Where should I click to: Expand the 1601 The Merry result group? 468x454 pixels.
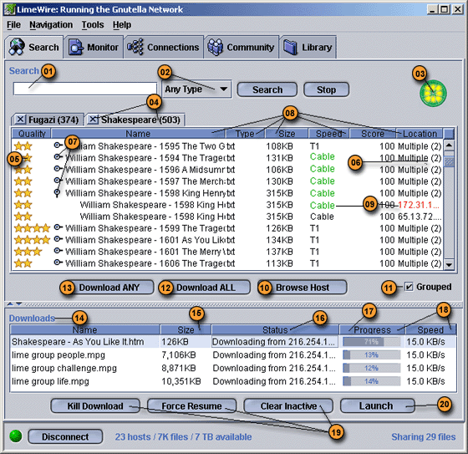58,251
